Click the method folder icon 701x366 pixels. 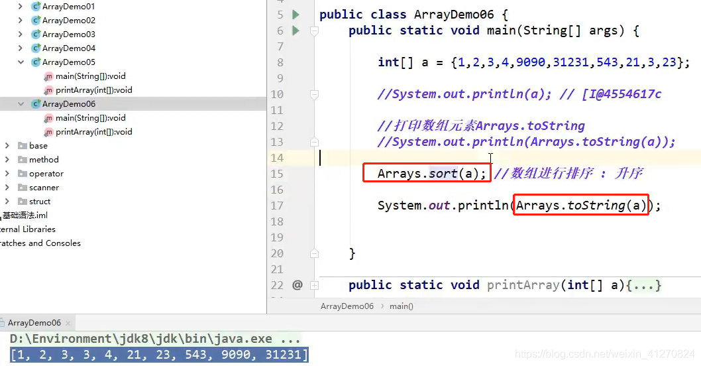pyautogui.click(x=23, y=160)
